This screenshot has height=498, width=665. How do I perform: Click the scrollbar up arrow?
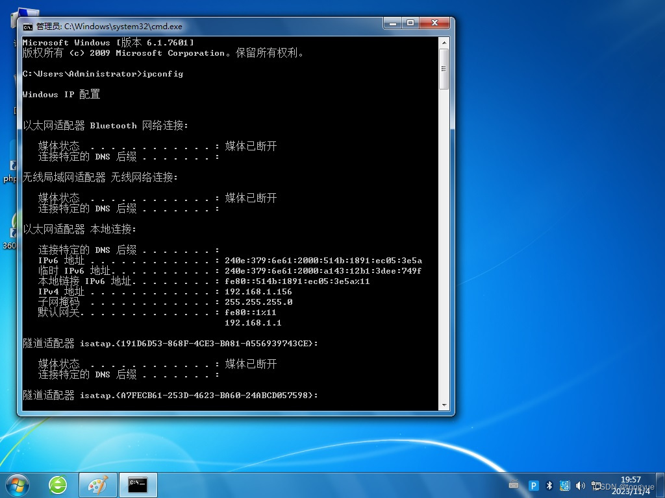[445, 41]
